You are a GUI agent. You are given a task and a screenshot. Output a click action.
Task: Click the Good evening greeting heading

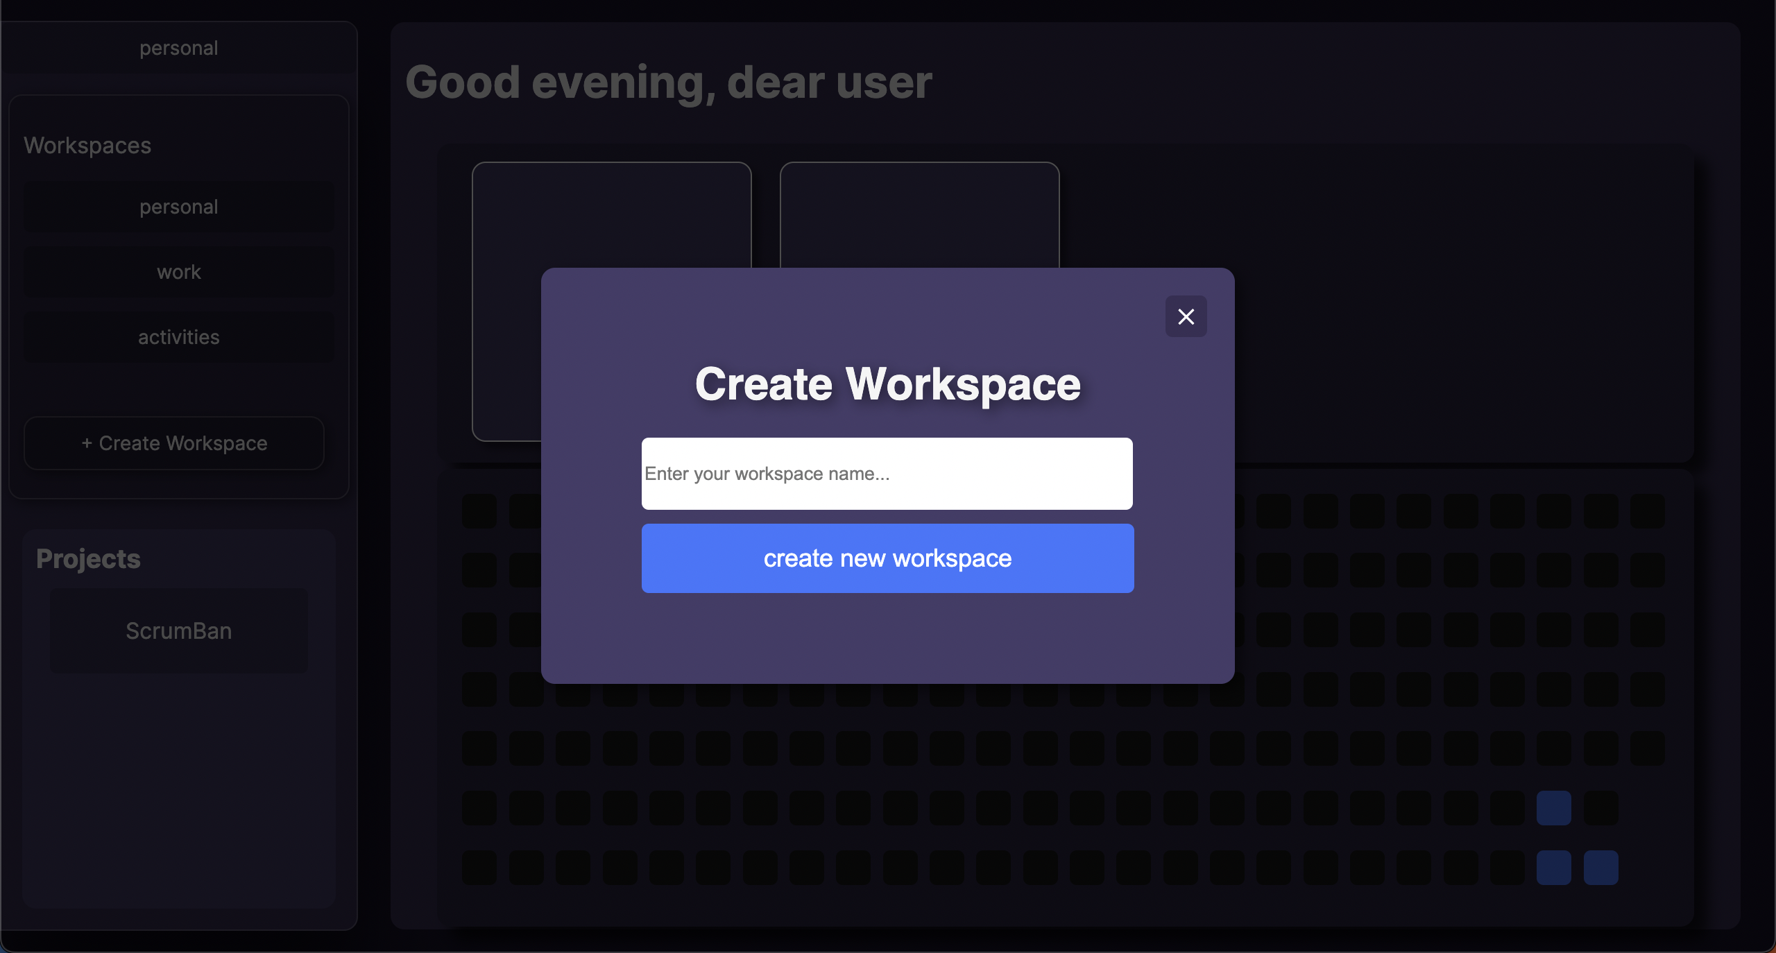(x=668, y=83)
